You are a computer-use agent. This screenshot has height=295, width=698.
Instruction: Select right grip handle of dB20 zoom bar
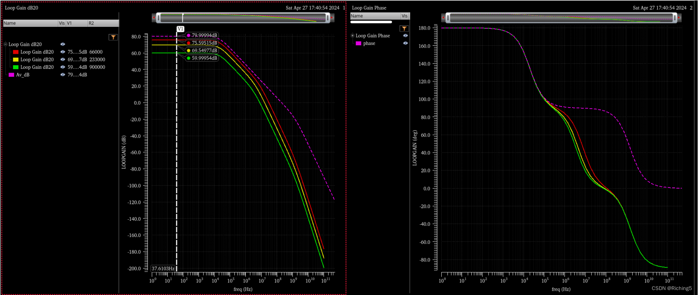click(327, 18)
